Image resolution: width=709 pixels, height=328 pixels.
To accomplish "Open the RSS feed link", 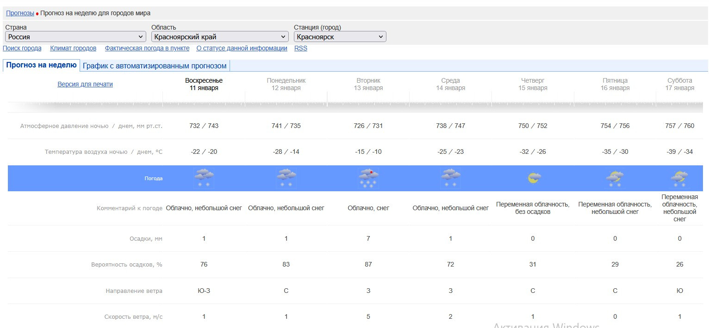I will pos(300,48).
